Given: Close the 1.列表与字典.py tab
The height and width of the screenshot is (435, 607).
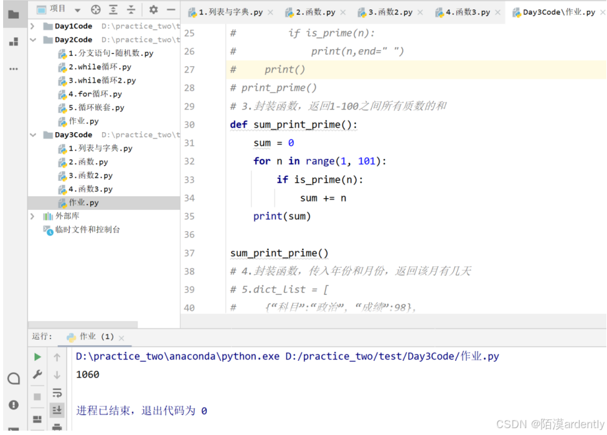Looking at the screenshot, I should pos(270,13).
